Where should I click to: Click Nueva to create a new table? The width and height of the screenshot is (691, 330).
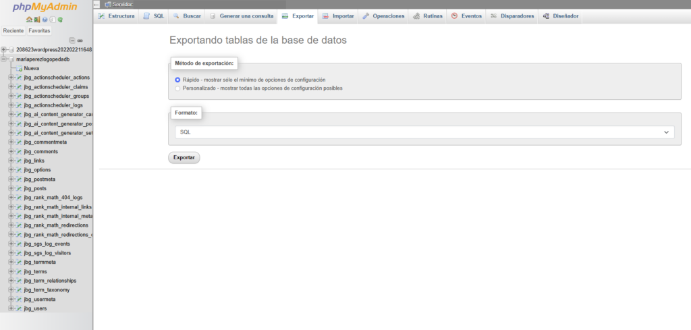(x=31, y=68)
